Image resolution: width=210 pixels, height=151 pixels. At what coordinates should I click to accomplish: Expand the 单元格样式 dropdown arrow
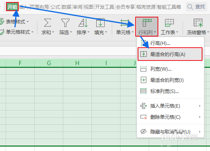[x=32, y=32]
